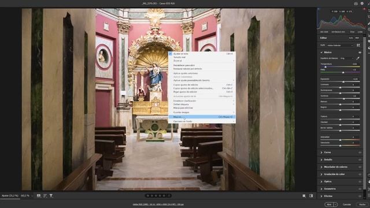Toggle single view icon at bottom right
The width and height of the screenshot is (370, 208).
tap(304, 196)
